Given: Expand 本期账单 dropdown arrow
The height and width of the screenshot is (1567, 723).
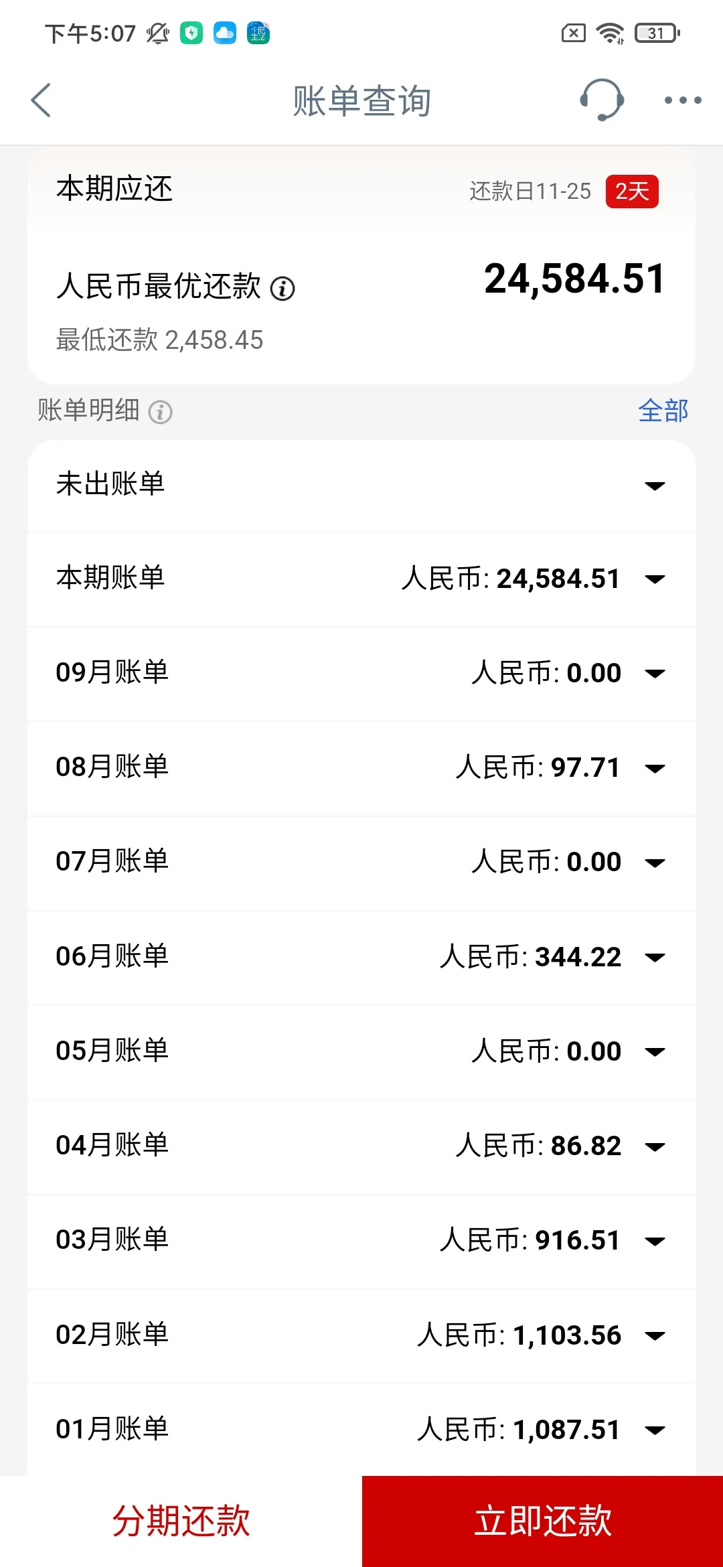Looking at the screenshot, I should pos(654,579).
